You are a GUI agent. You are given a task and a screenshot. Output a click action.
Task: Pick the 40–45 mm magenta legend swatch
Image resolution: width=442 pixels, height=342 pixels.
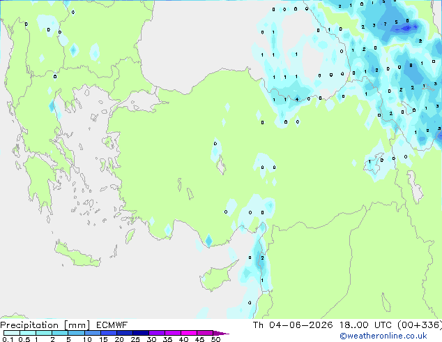pyautogui.click(x=189, y=333)
